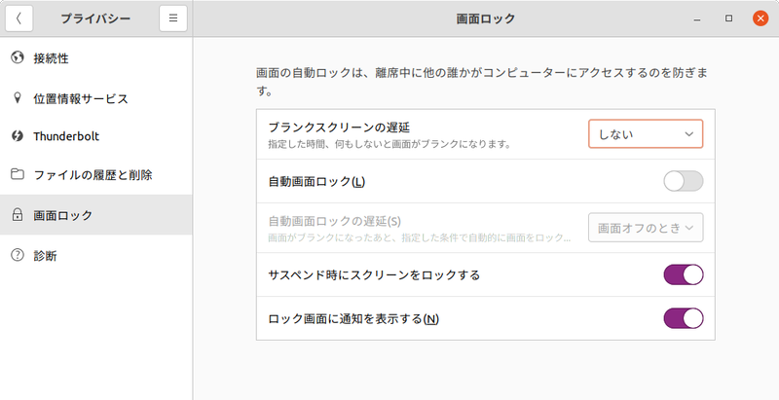Open the 診断 sidebar entry
Viewport: 779px width, 400px height.
tap(45, 255)
